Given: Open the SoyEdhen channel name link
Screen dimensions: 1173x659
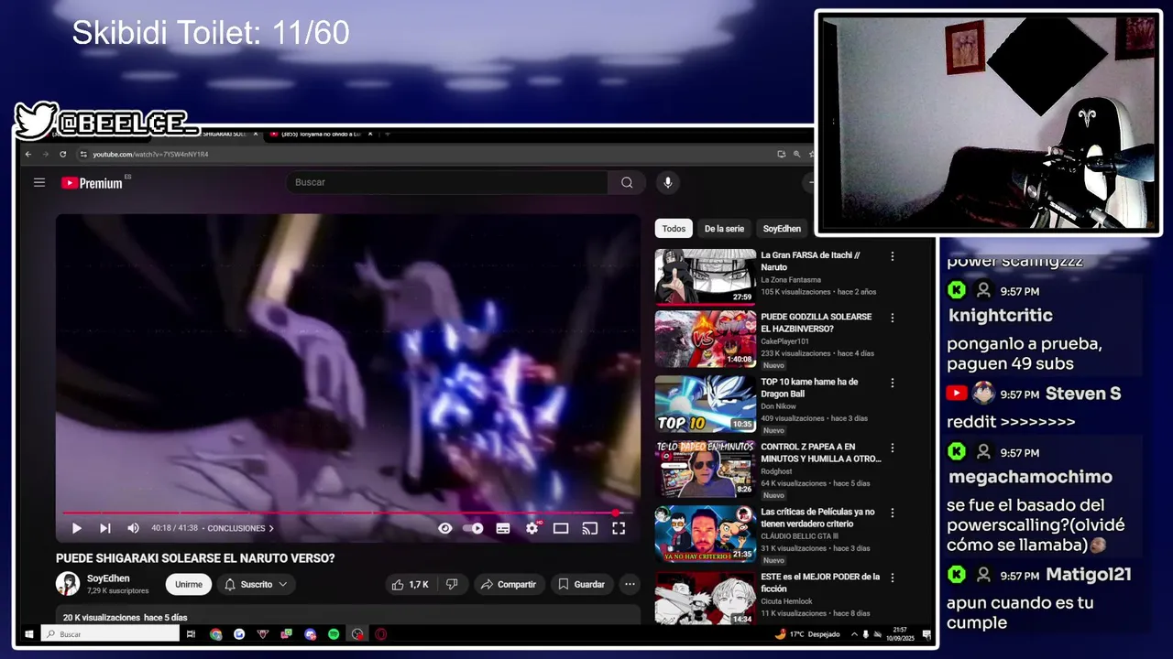Looking at the screenshot, I should click(x=108, y=578).
